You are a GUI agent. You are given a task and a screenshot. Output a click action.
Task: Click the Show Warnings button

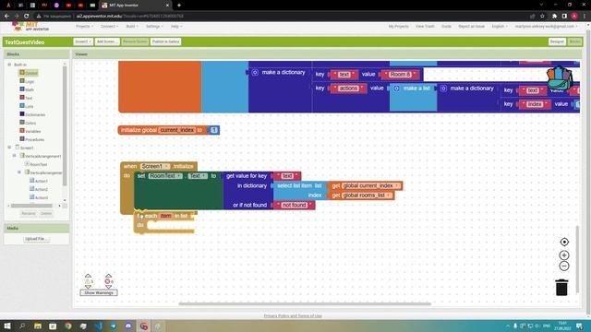pyautogui.click(x=99, y=293)
